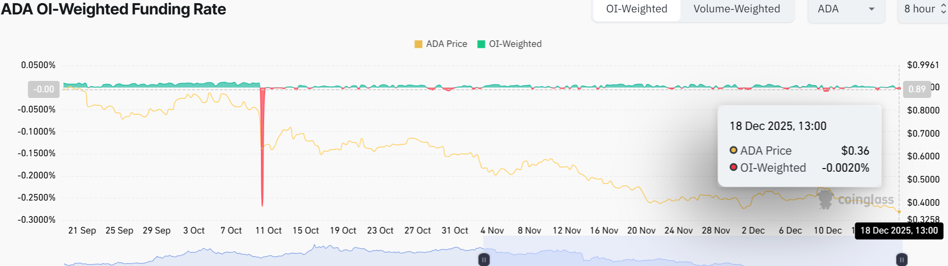Image resolution: width=948 pixels, height=266 pixels.
Task: Click the coinglass watermark logo icon
Action: click(825, 199)
